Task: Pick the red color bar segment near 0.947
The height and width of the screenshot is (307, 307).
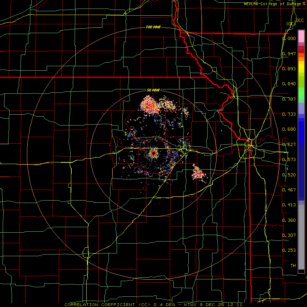Action: click(x=301, y=51)
